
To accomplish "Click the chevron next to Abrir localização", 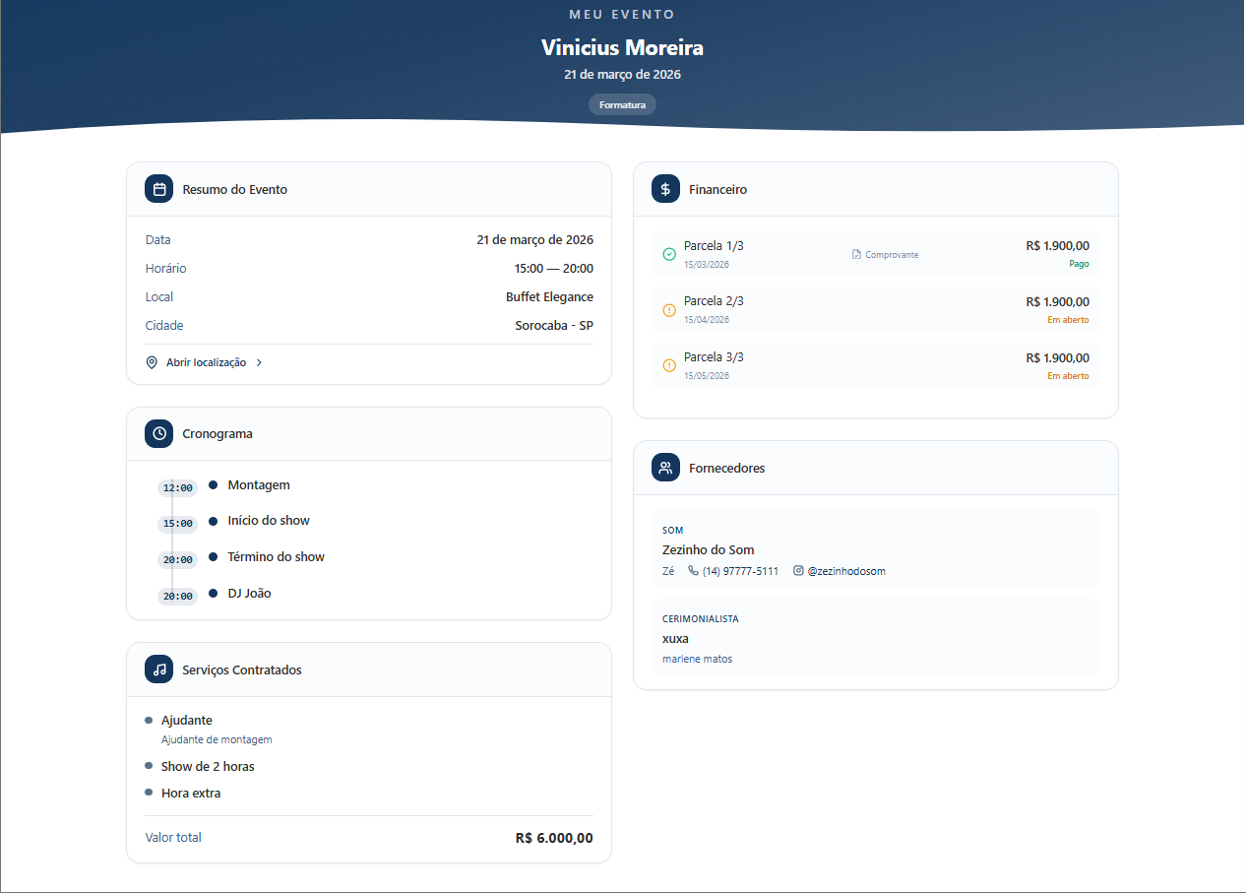I will coord(259,362).
